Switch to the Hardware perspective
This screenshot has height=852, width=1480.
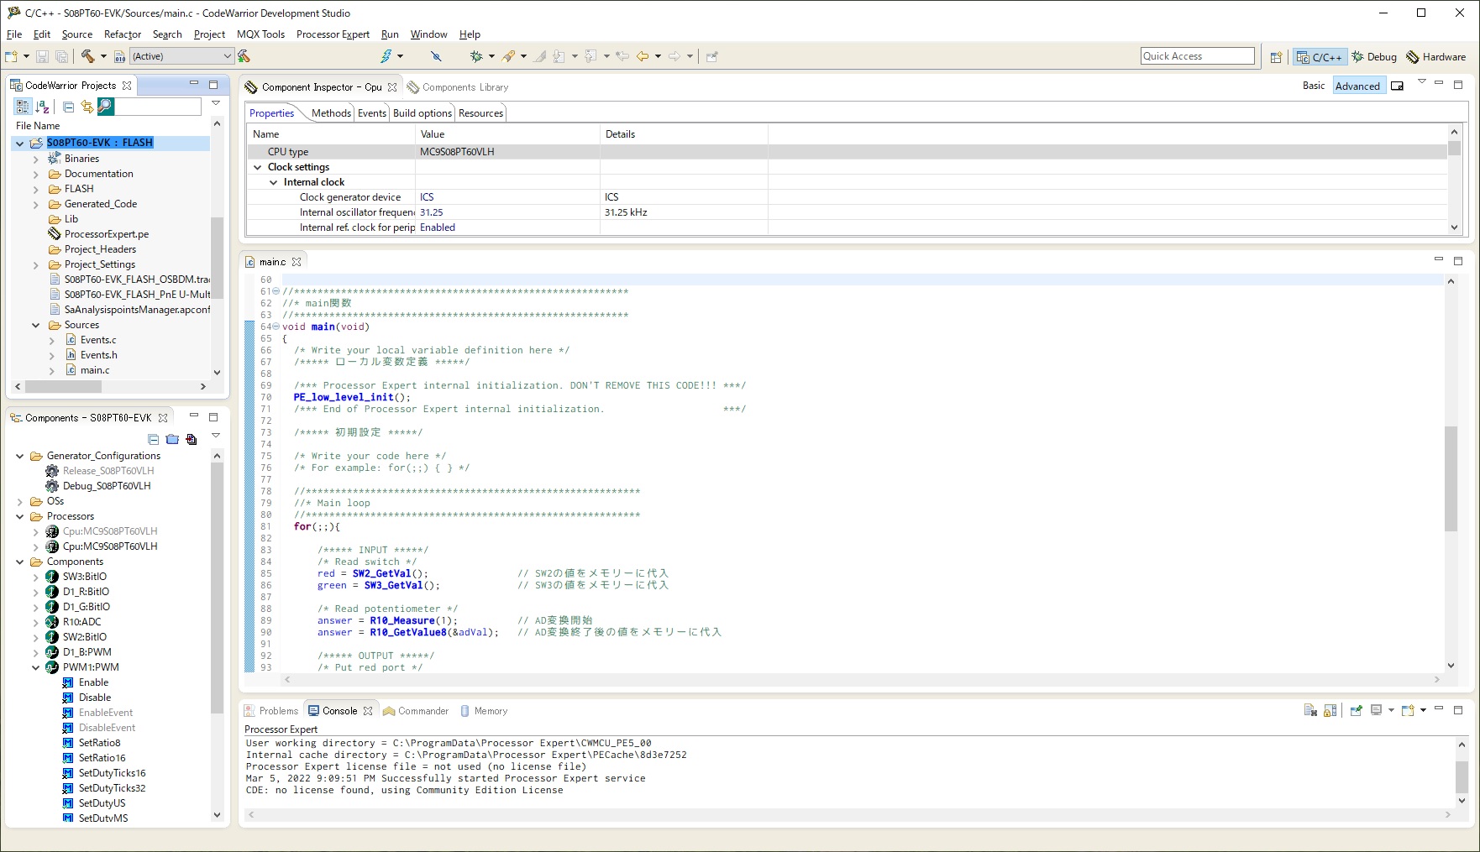pyautogui.click(x=1436, y=57)
